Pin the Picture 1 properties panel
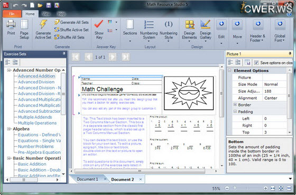Image resolution: width=296 pixels, height=195 pixels. pos(290,54)
